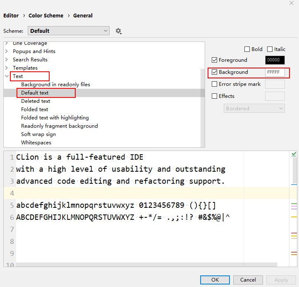Go to Color Scheme breadcrumb
Screen dimensions: 299x287
click(46, 16)
